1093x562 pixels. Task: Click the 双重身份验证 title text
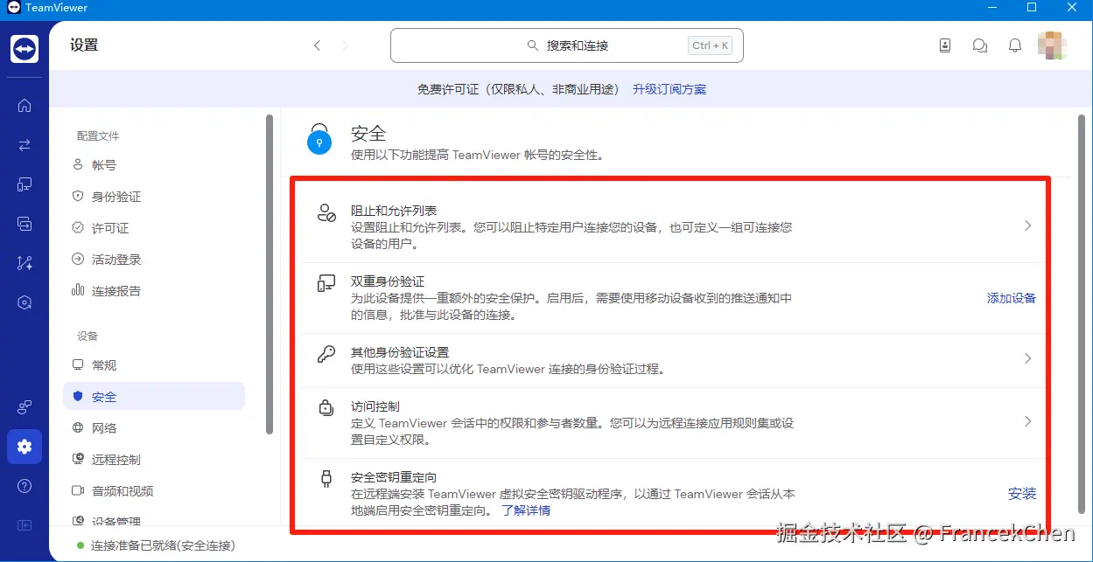click(x=388, y=281)
